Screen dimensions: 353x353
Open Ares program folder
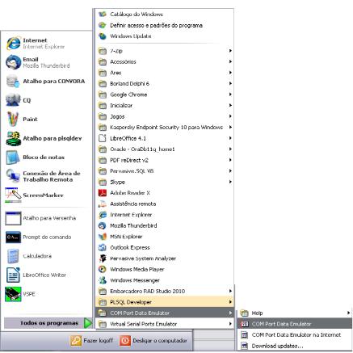pyautogui.click(x=165, y=73)
